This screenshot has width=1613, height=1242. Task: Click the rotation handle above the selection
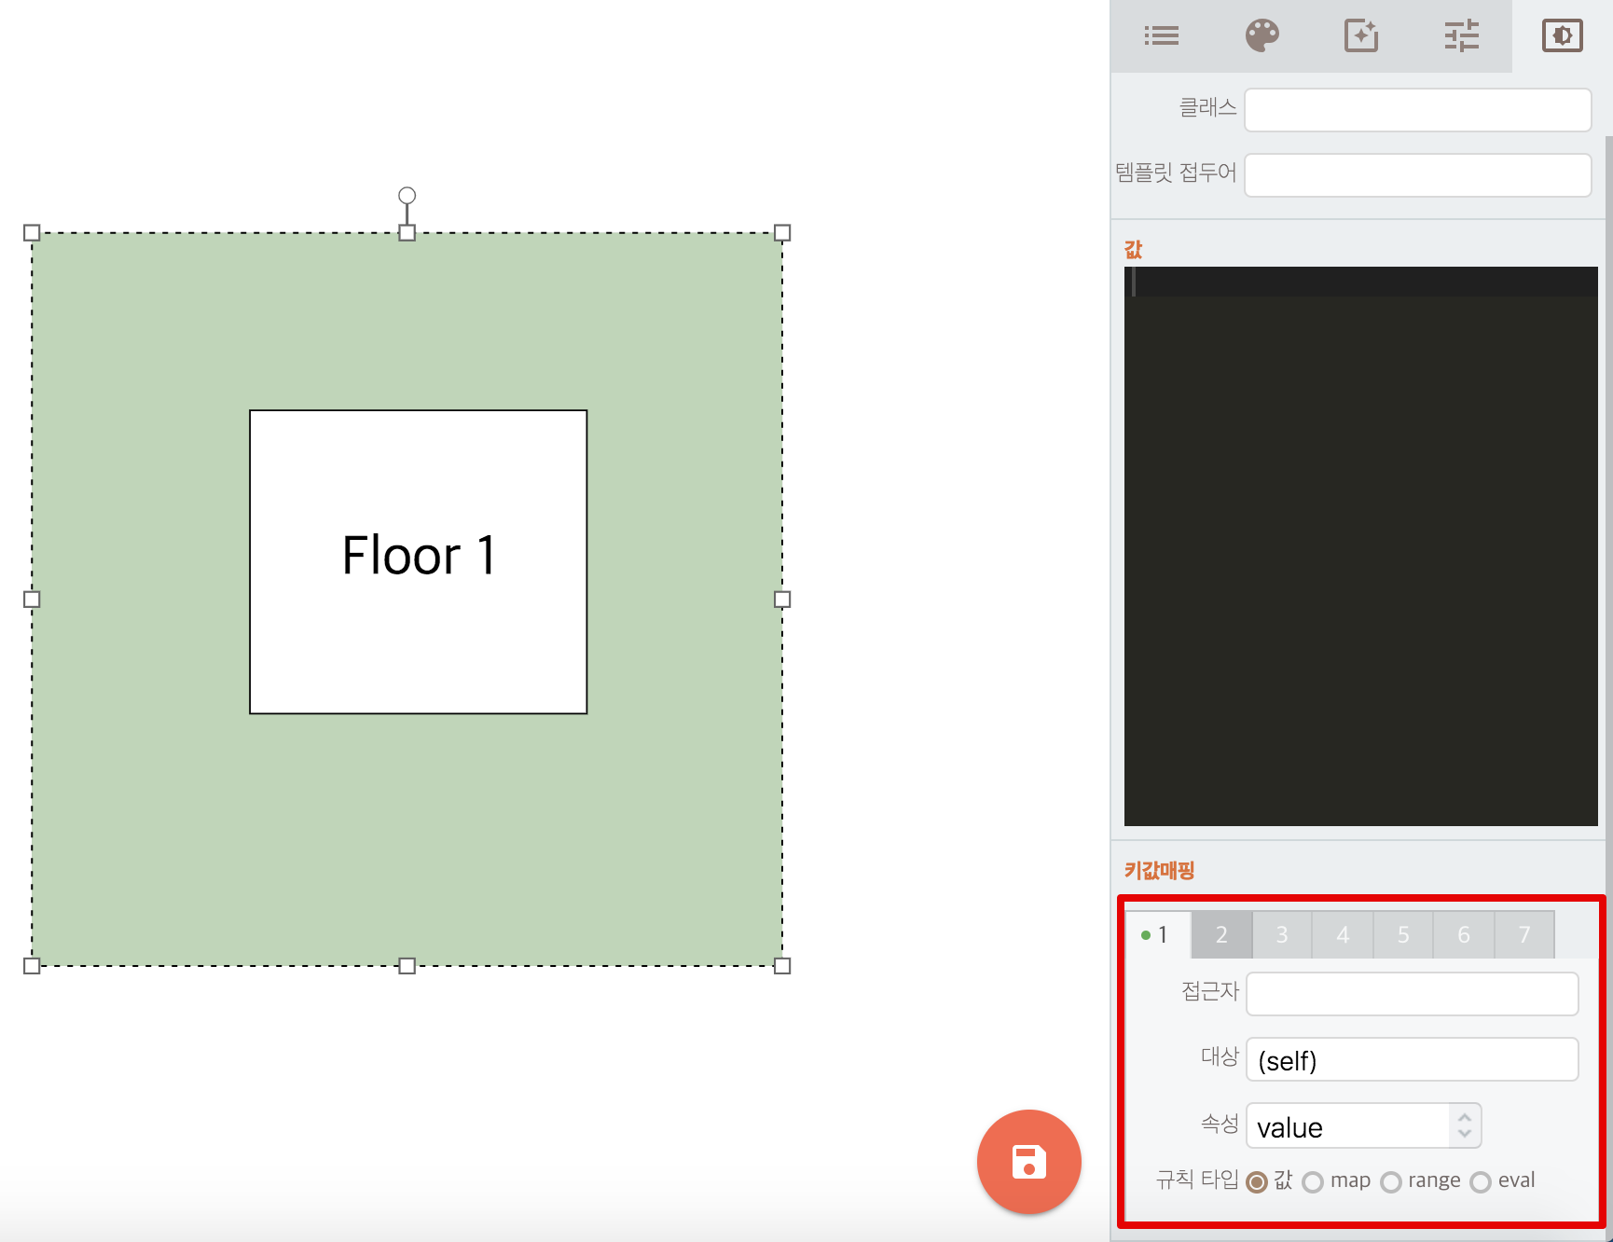(407, 196)
